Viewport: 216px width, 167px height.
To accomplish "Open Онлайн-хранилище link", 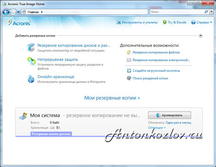I will click(56, 77).
